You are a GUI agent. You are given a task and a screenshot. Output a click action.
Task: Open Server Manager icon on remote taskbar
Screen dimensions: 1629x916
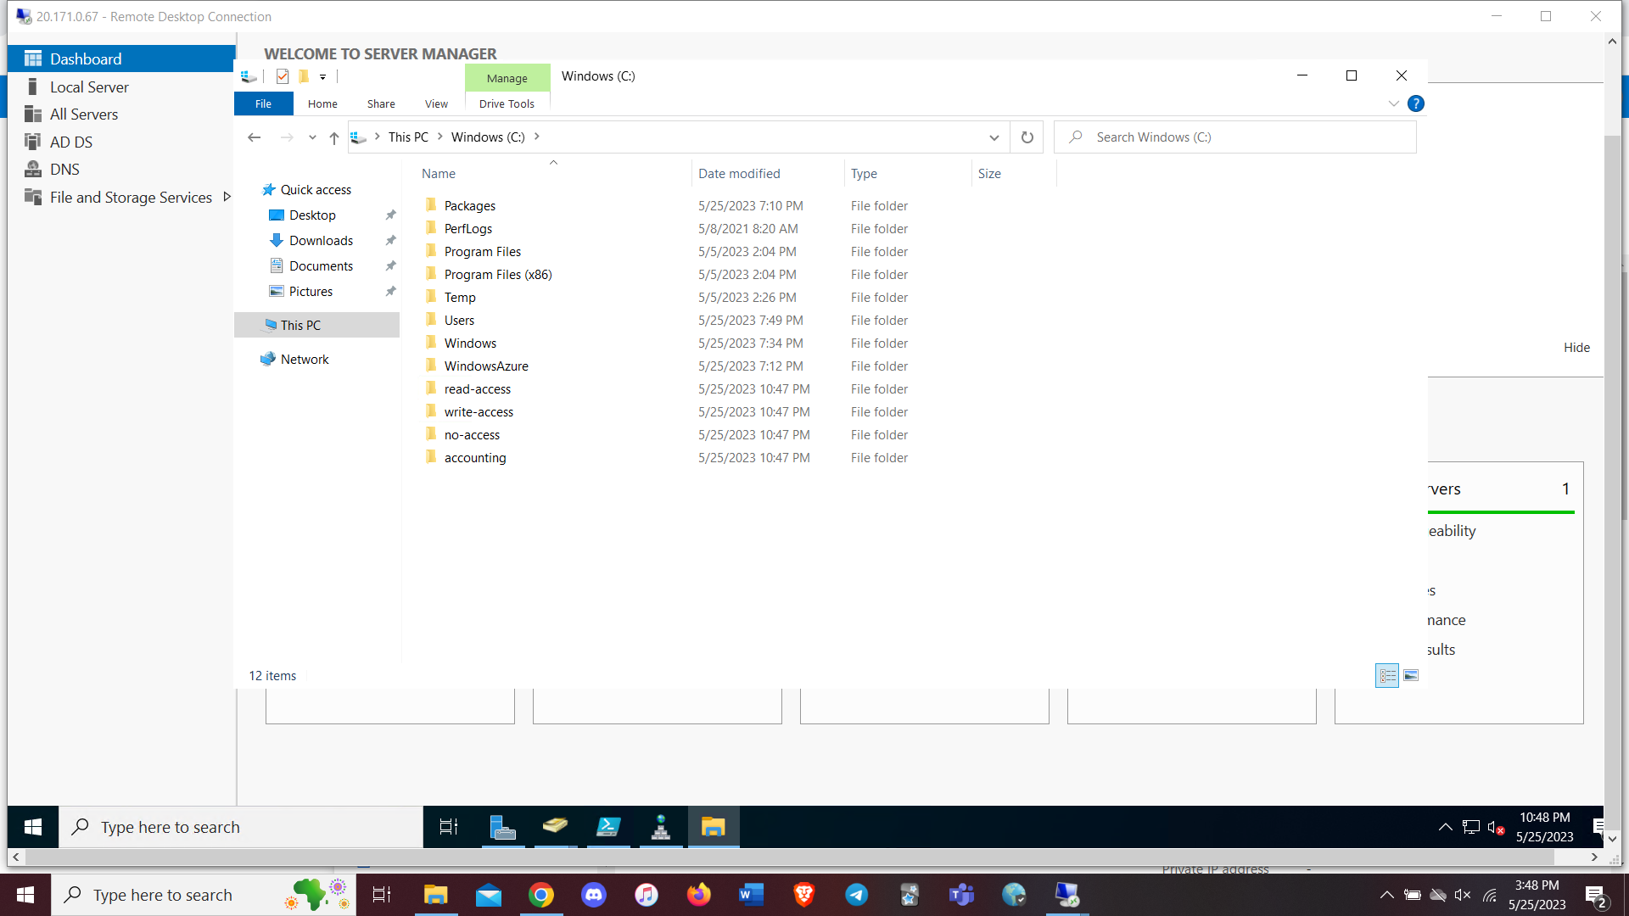502,827
